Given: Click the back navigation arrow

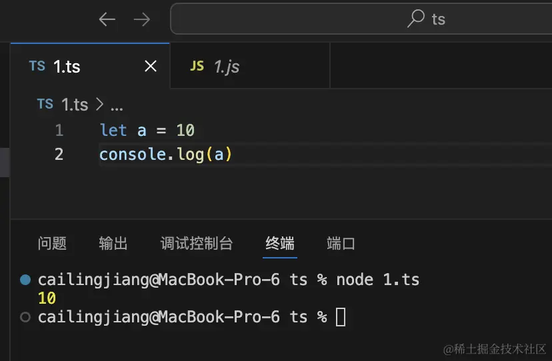Looking at the screenshot, I should click(x=107, y=19).
